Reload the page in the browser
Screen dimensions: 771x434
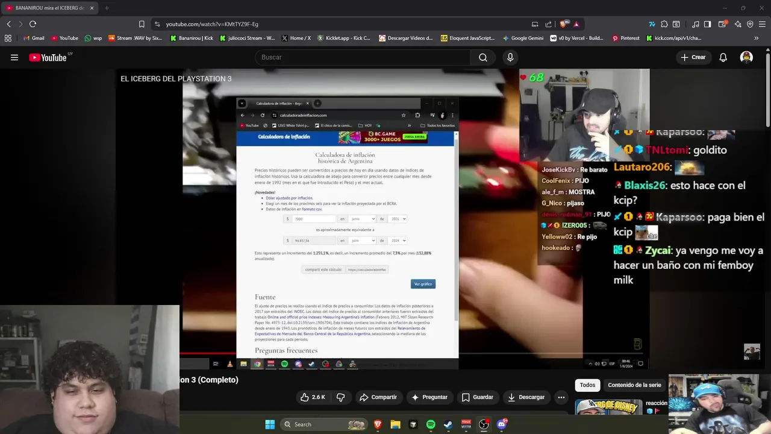coord(33,24)
